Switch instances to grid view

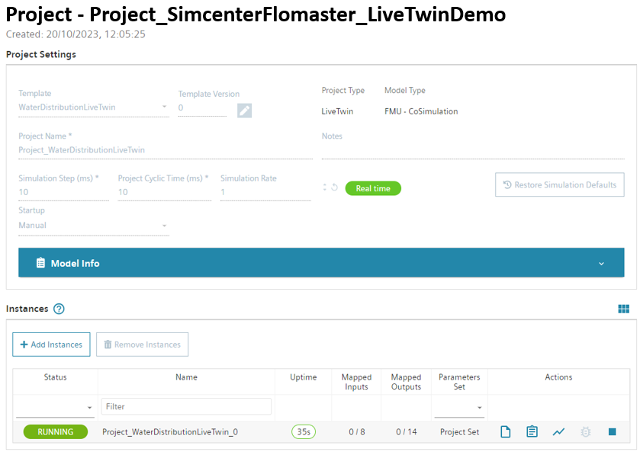click(x=623, y=309)
